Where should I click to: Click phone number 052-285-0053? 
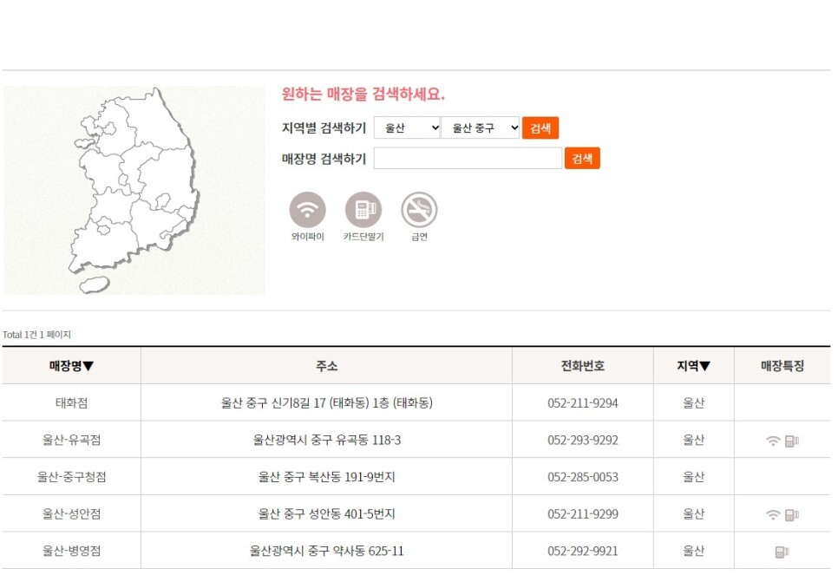point(583,477)
